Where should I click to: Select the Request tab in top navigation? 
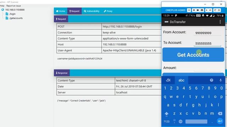(x=74, y=11)
